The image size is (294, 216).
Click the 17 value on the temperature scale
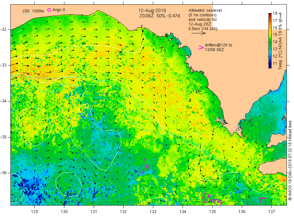(x=275, y=21)
